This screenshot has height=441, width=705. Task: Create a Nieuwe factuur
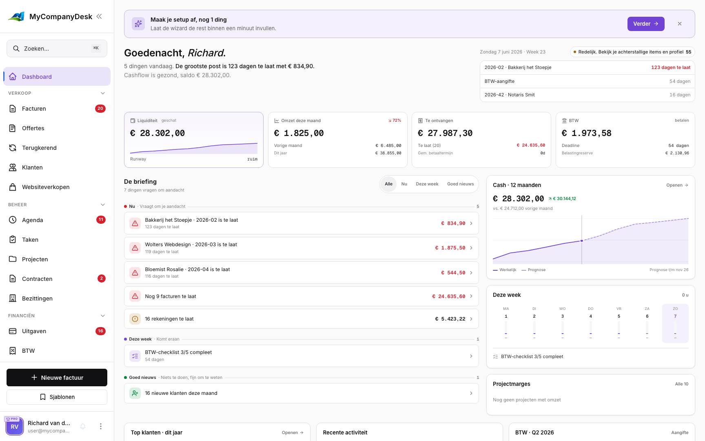pyautogui.click(x=57, y=378)
